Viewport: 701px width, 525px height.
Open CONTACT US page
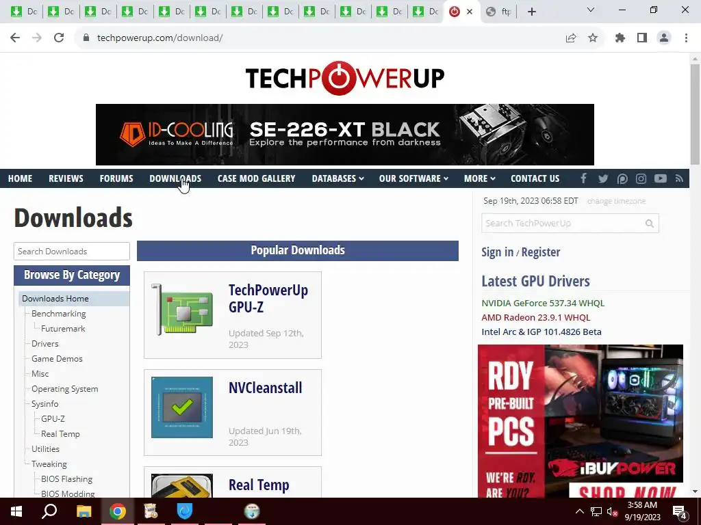point(535,178)
